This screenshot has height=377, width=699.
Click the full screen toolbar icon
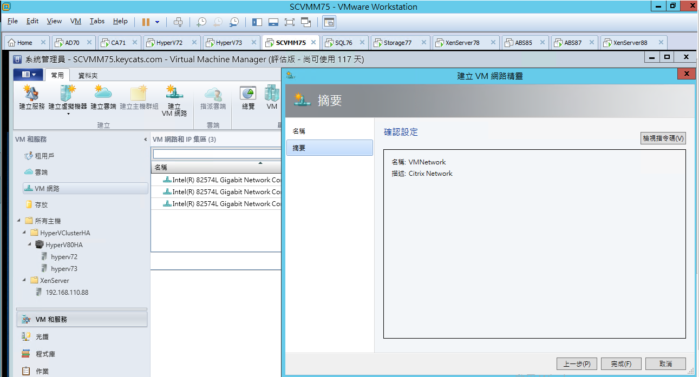[289, 22]
